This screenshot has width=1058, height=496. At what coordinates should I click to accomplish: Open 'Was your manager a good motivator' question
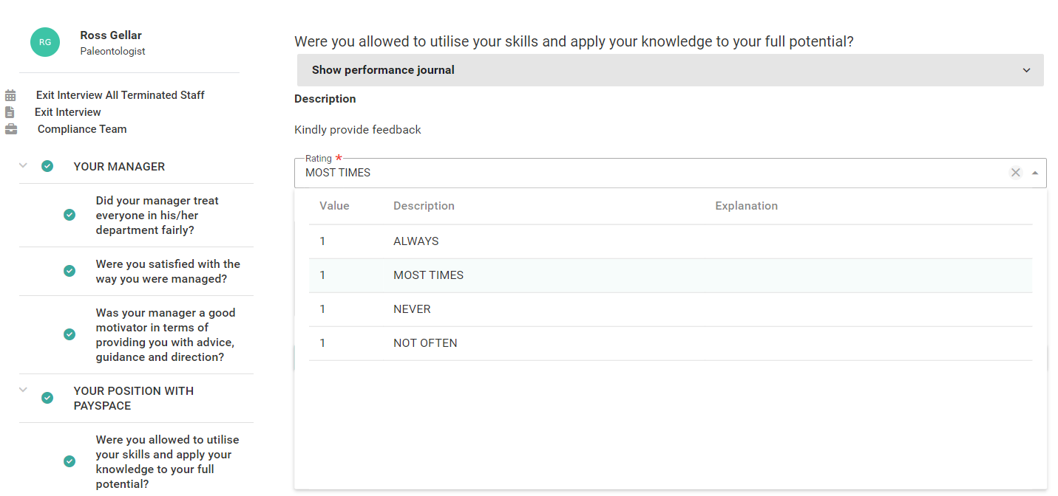tap(165, 334)
